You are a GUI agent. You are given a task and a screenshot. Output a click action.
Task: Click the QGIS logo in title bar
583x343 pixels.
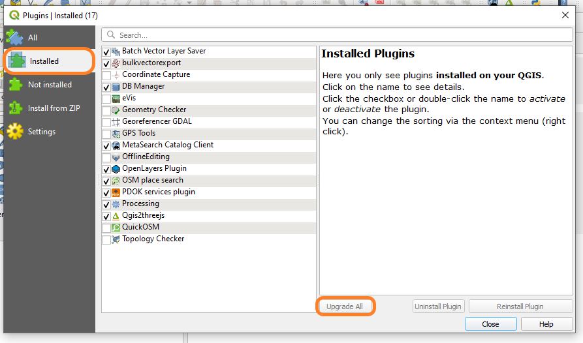(14, 16)
